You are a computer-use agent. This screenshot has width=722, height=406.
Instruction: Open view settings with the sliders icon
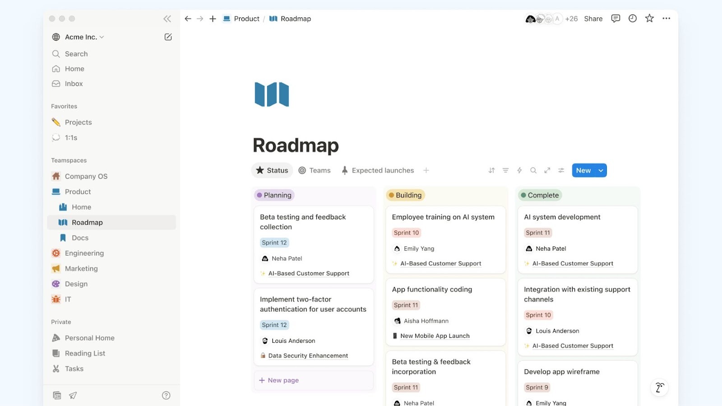[561, 170]
